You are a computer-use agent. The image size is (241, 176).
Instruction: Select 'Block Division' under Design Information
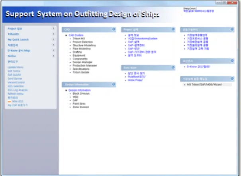pos(81,94)
